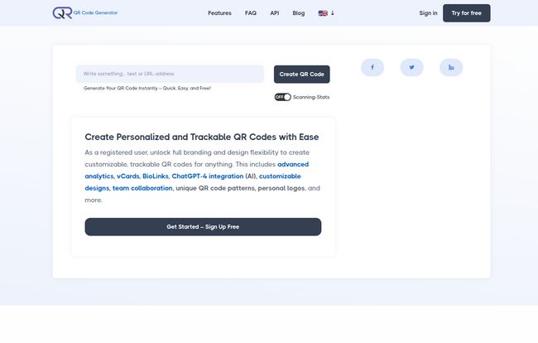538x343 pixels.
Task: Open the BioLinks link
Action: pos(155,176)
